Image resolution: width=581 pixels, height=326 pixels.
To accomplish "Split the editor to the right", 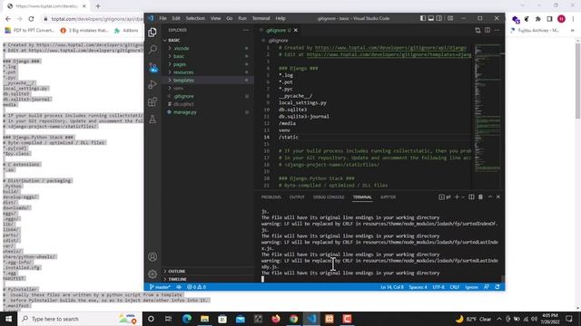I will [x=487, y=30].
